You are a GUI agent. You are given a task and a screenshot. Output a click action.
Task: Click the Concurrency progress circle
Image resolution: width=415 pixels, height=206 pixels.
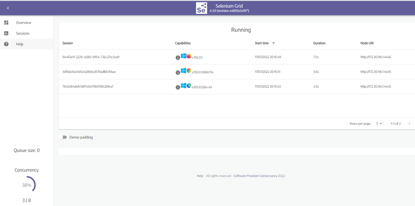[27, 185]
